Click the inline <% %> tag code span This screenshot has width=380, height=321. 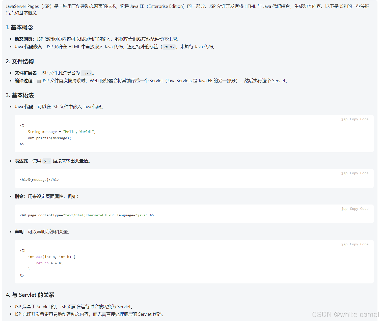pos(169,47)
